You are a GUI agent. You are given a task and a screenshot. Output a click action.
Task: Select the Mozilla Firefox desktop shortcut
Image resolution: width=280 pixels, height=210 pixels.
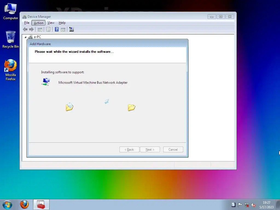click(11, 70)
